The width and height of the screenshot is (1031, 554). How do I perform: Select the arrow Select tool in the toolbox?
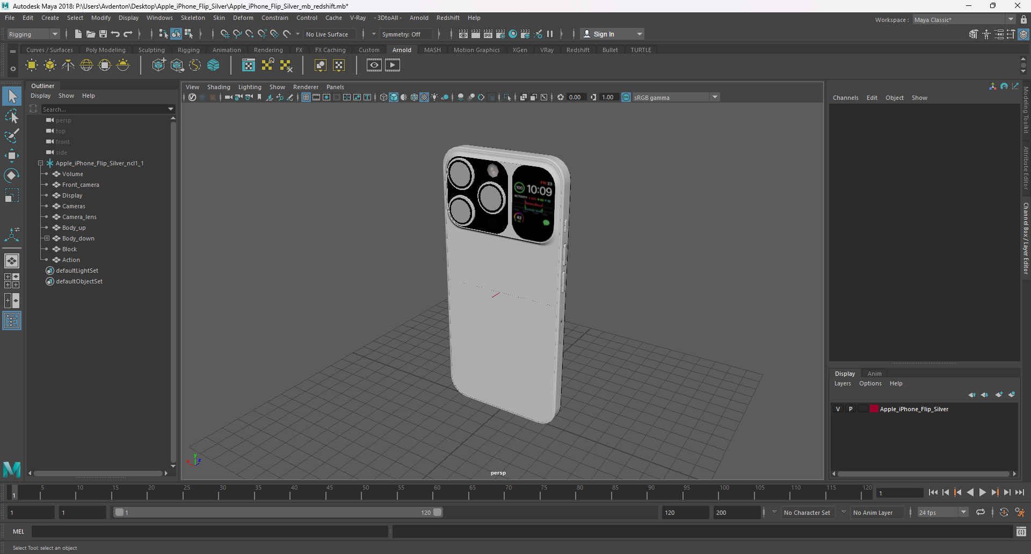point(12,97)
